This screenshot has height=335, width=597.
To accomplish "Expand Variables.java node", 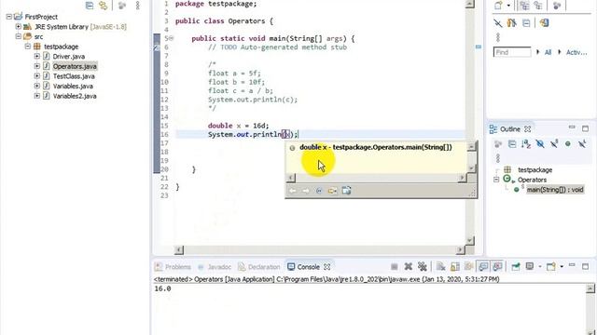I will (x=37, y=86).
